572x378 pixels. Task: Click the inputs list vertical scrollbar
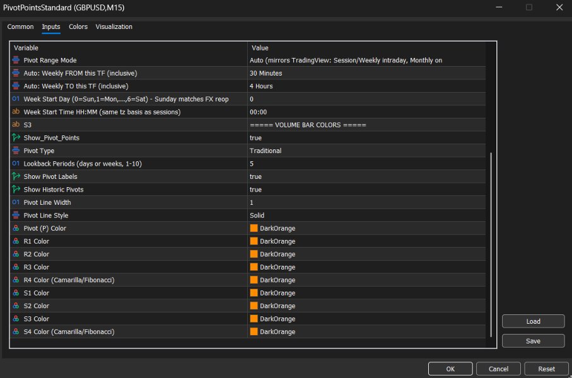tap(491, 244)
